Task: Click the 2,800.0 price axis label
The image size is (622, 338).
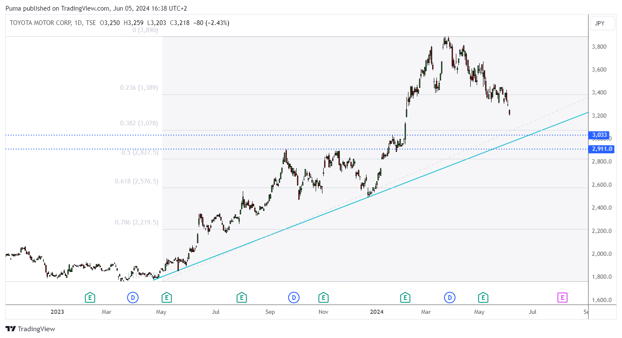Action: [601, 162]
